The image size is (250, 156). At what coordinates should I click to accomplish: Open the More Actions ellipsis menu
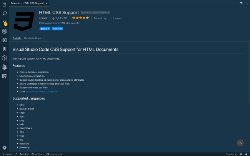click(246, 3)
